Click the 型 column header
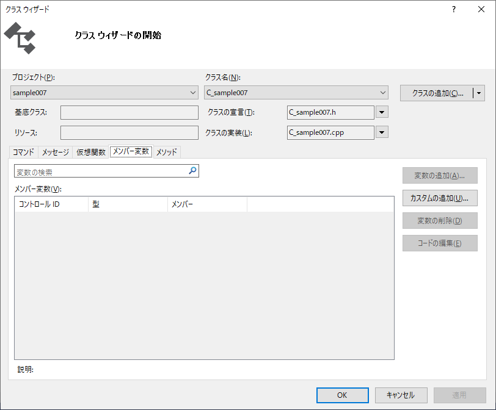Viewport: 496px width, 410px height. pos(127,204)
